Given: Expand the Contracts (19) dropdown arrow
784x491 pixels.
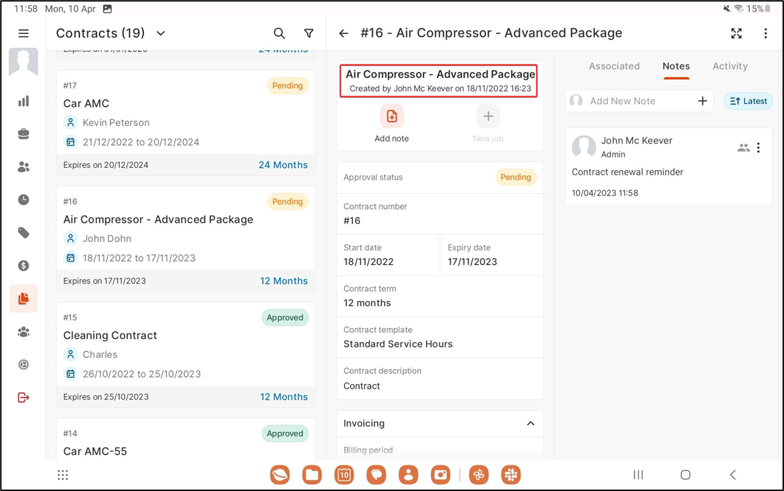Looking at the screenshot, I should (161, 33).
